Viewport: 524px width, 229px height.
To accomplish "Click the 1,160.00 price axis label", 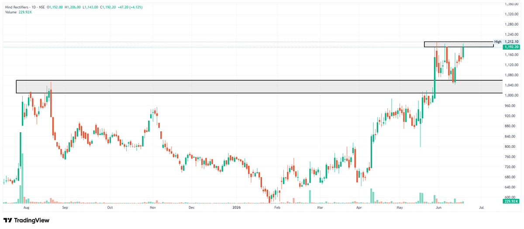I will [x=511, y=55].
